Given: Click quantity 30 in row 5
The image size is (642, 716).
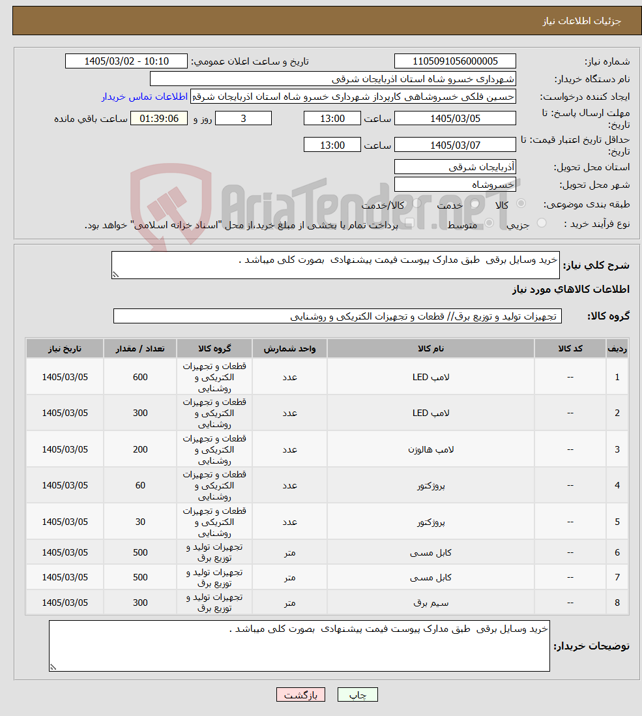Looking at the screenshot, I should click(x=140, y=522).
